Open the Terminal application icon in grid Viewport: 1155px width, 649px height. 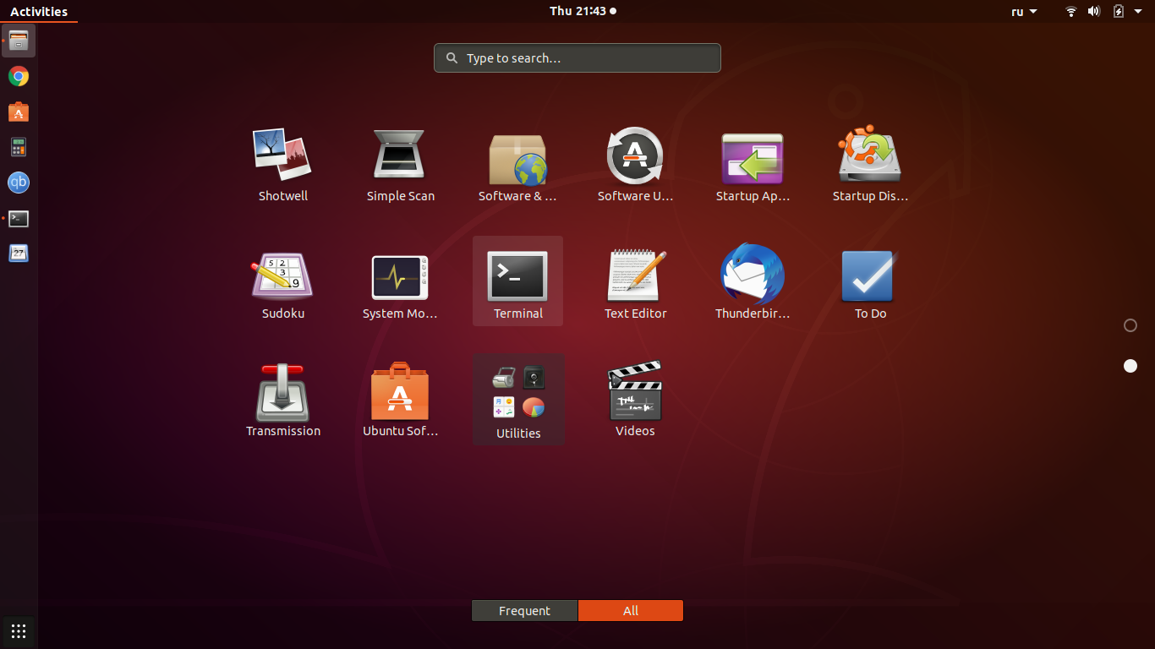coord(517,276)
